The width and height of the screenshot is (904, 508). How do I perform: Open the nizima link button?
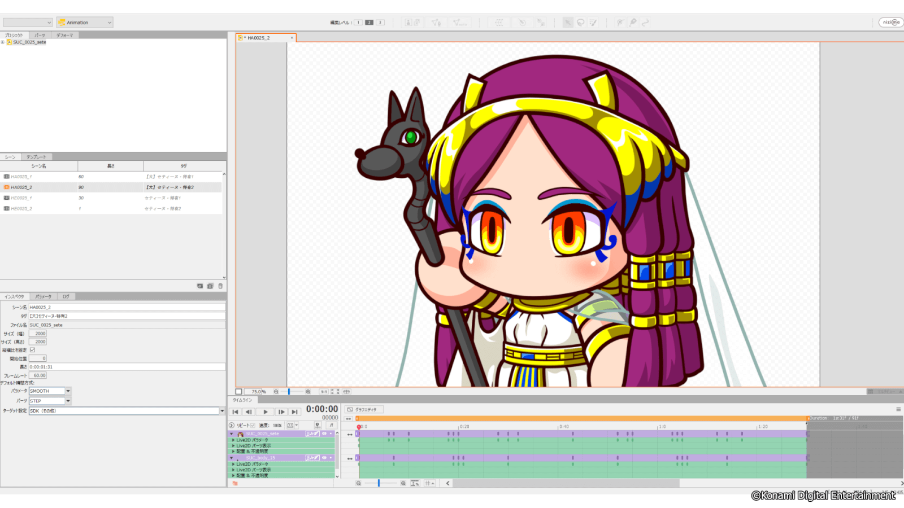point(891,23)
